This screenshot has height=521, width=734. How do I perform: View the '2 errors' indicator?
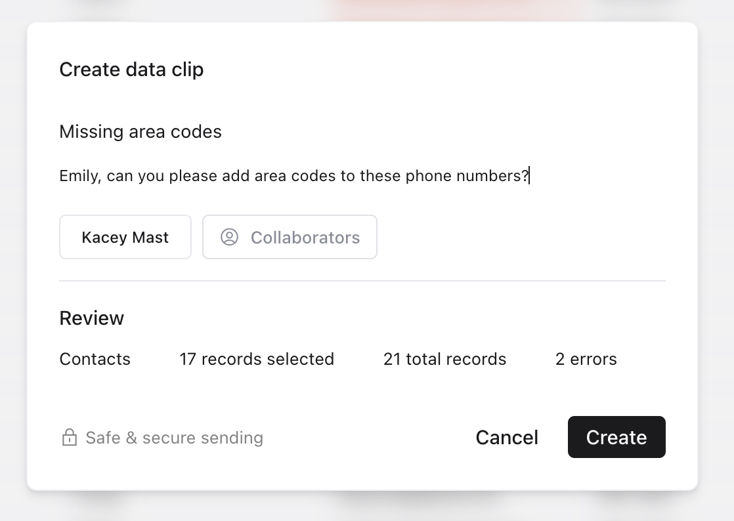(x=586, y=360)
